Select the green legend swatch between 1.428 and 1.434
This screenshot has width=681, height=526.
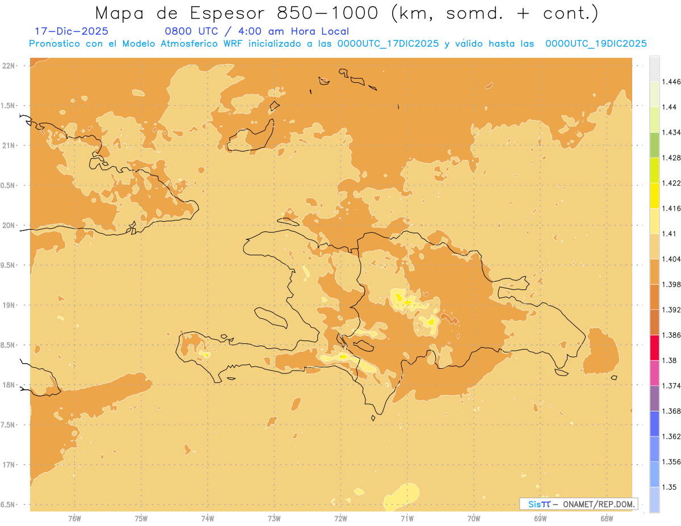(x=654, y=145)
